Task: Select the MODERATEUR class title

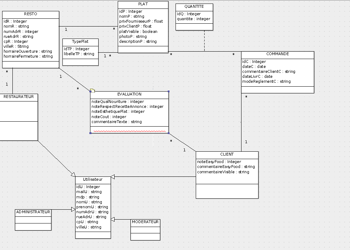Action: point(145,222)
